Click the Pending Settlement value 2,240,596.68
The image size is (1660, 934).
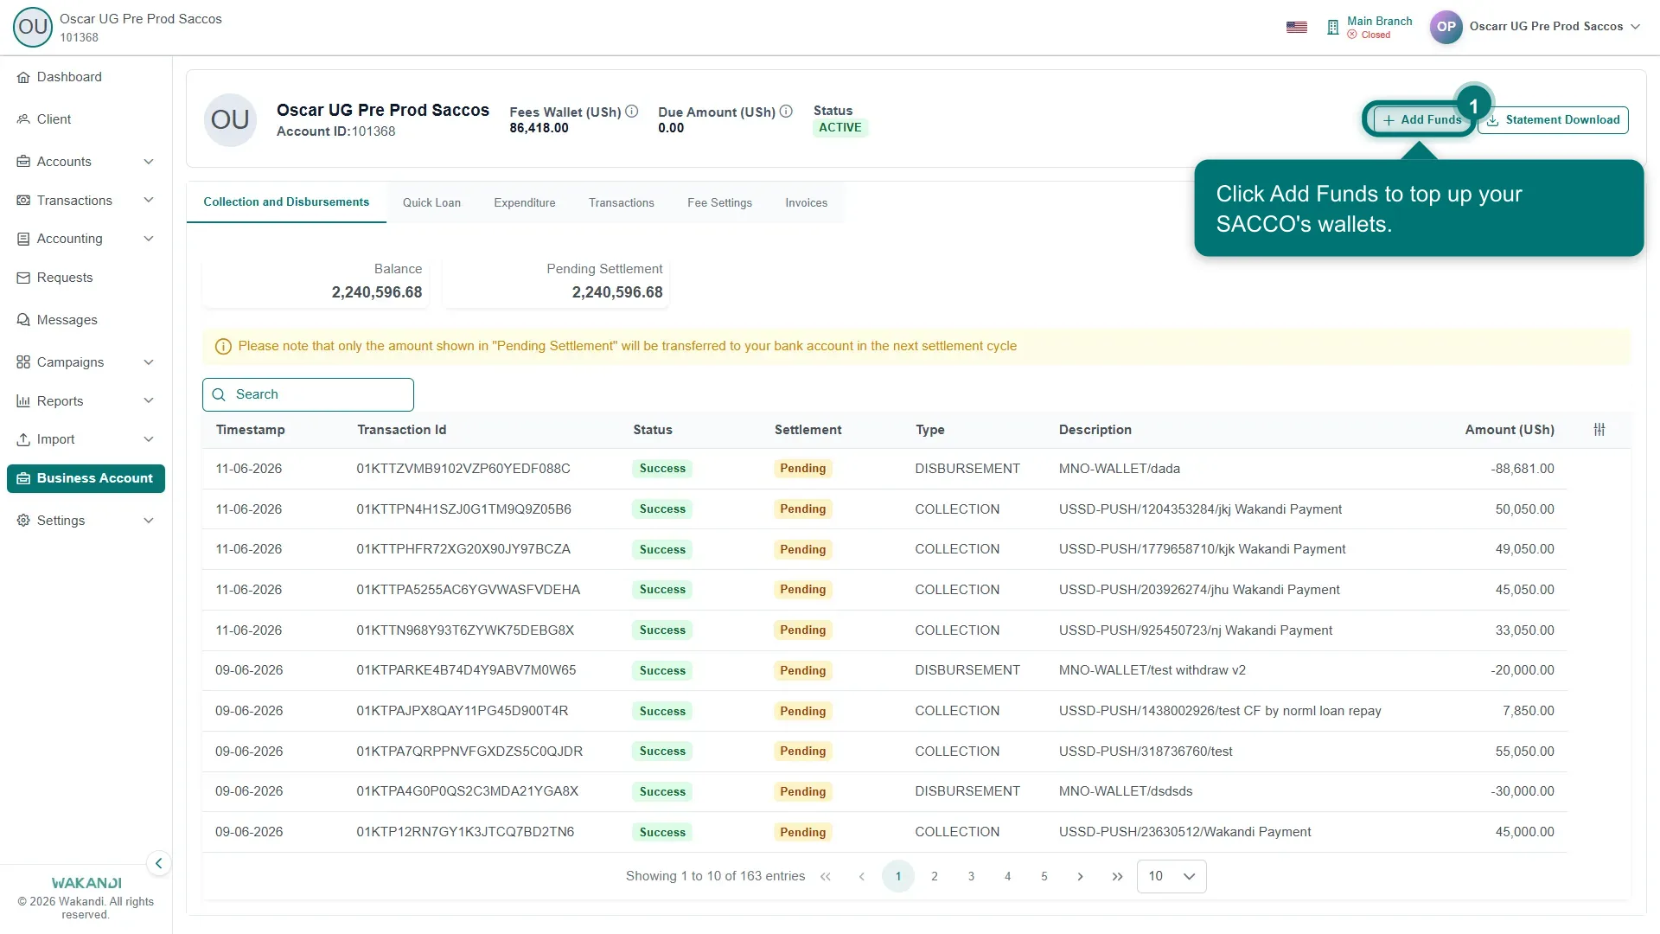point(617,292)
